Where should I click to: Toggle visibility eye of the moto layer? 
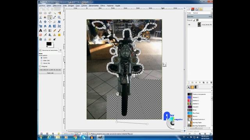(189, 24)
